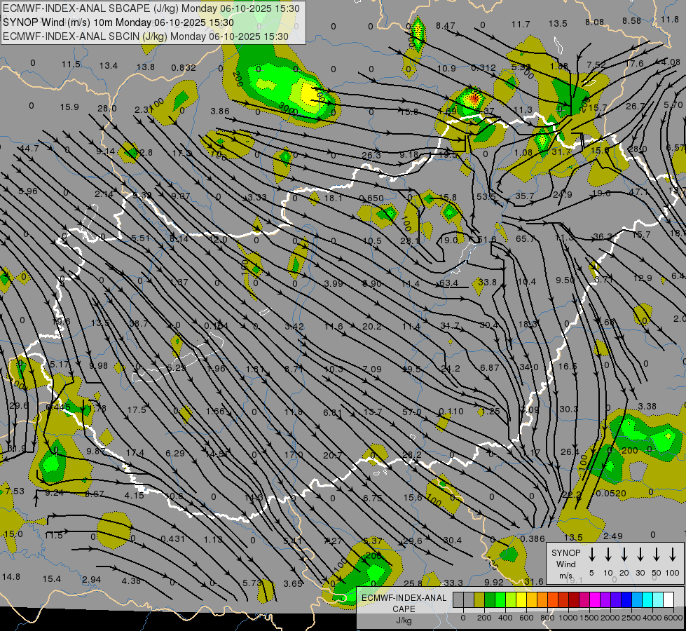The height and width of the screenshot is (631, 686).
Task: Click the wind arrow above the 20 m/s label
Action: pos(624,554)
